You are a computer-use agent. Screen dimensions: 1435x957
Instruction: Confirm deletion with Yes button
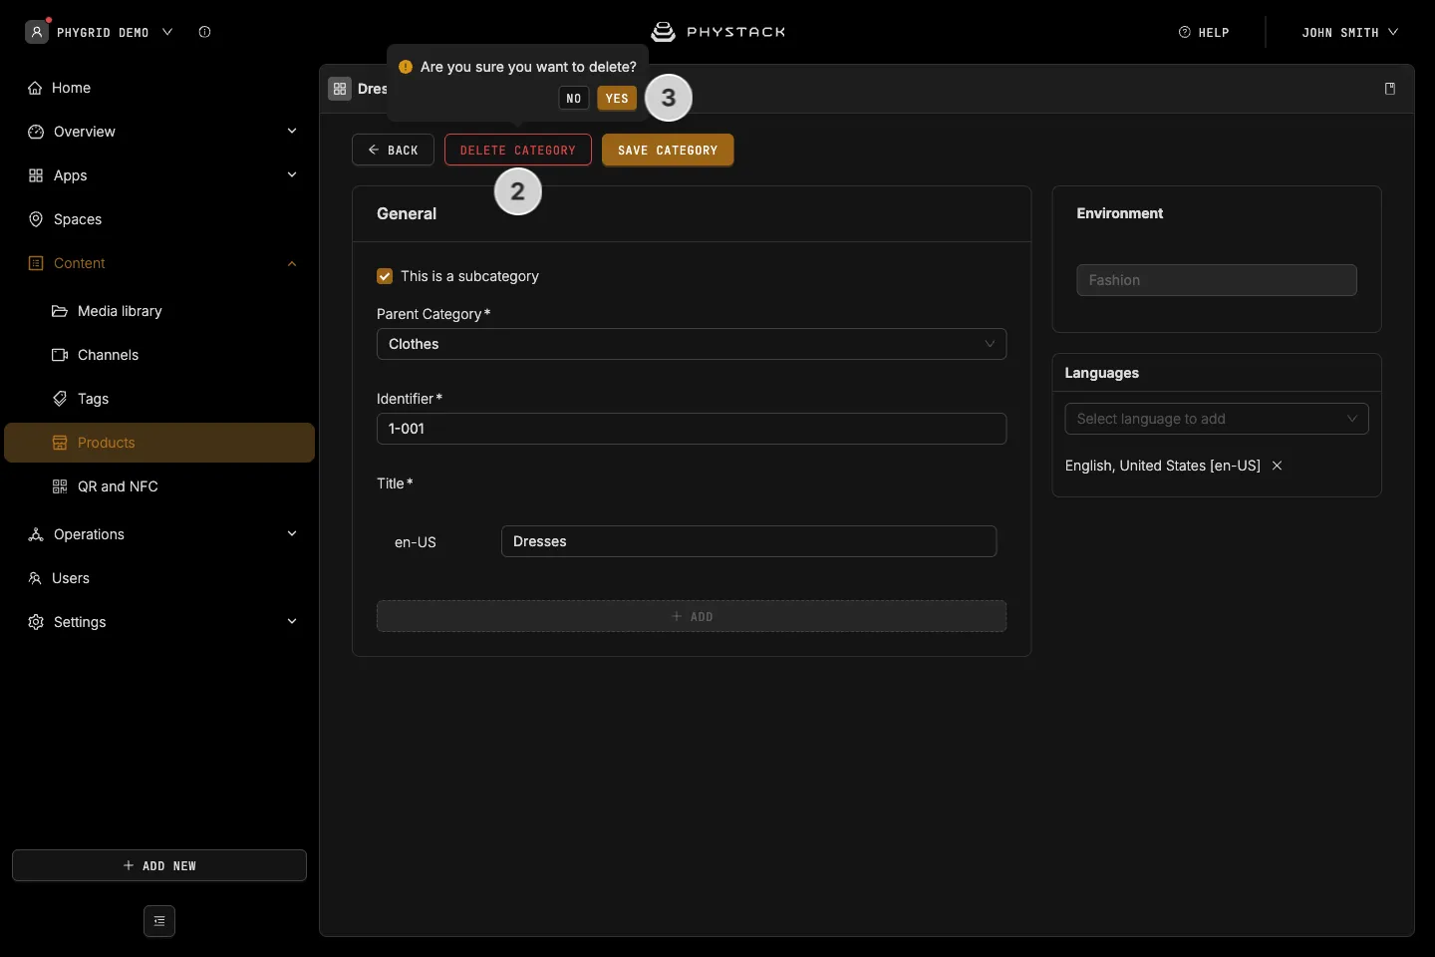(617, 98)
